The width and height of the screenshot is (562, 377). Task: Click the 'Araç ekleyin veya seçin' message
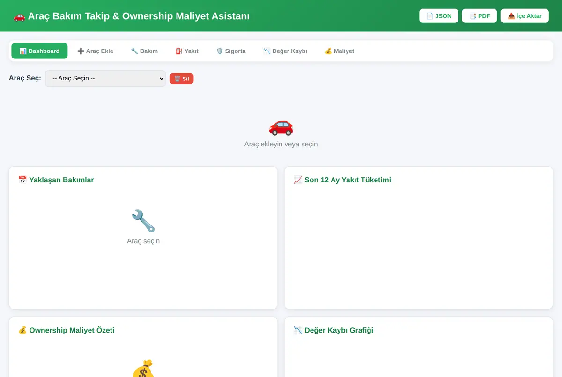(281, 144)
